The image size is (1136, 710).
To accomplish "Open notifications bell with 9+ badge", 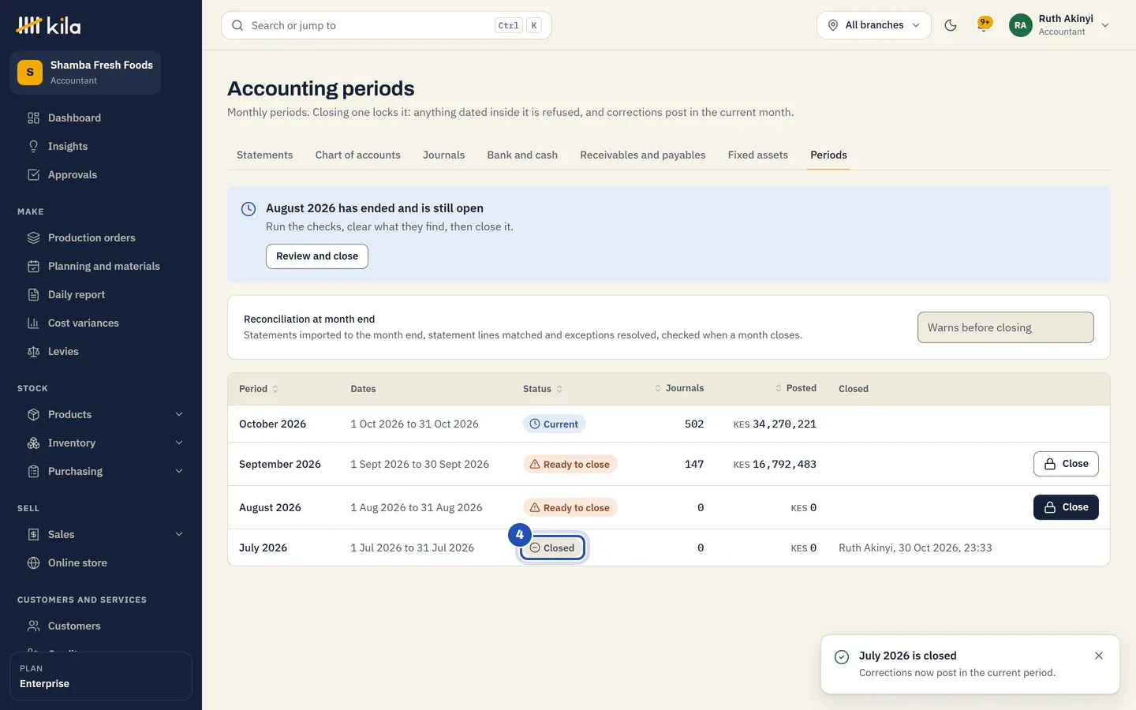I will [984, 24].
